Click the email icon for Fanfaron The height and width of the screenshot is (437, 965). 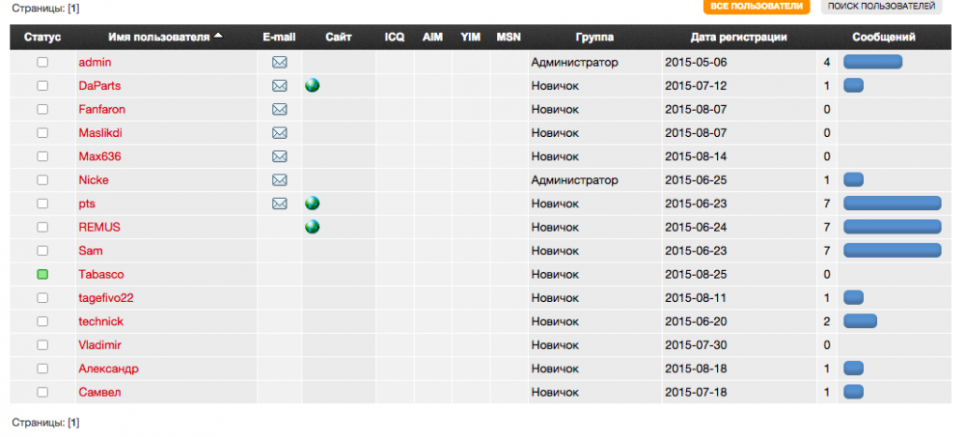click(280, 110)
